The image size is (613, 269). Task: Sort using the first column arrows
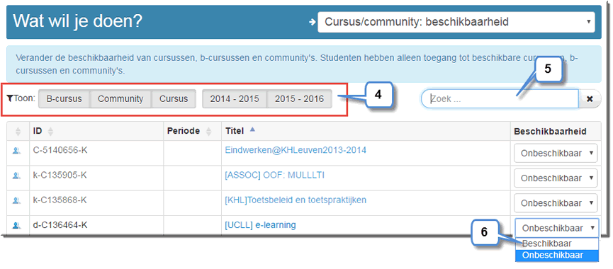tap(18, 132)
